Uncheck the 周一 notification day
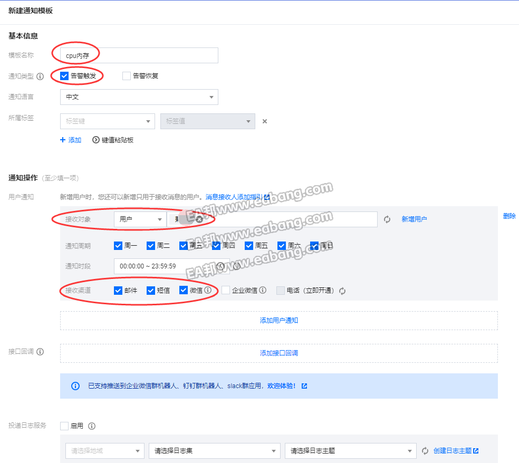The height and width of the screenshot is (463, 519). pyautogui.click(x=118, y=246)
